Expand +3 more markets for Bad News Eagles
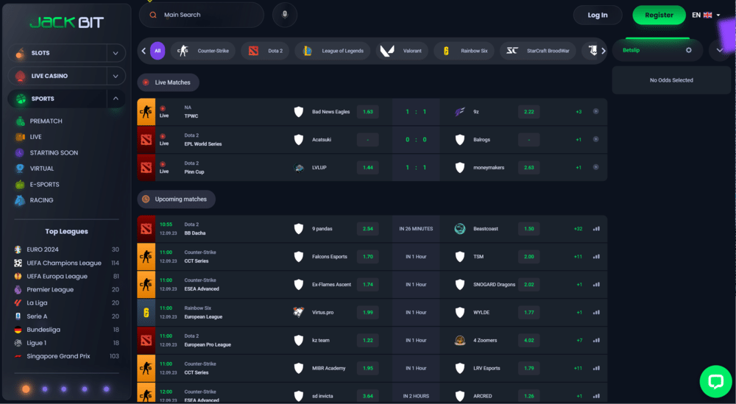 point(578,112)
